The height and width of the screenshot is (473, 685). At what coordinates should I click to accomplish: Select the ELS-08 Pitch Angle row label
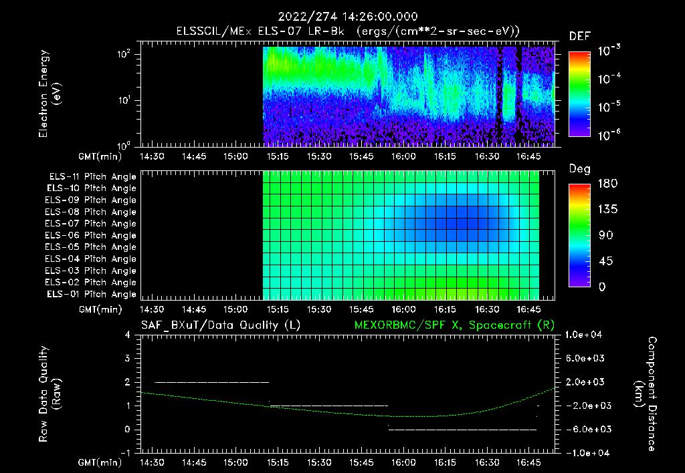coord(91,212)
